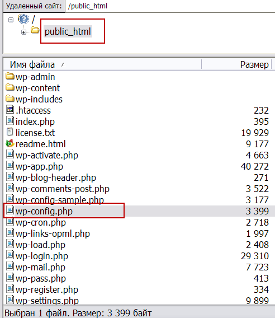Screen dimensions: 275x318
Task: Collapse the root directory tree node
Action: tap(11, 20)
